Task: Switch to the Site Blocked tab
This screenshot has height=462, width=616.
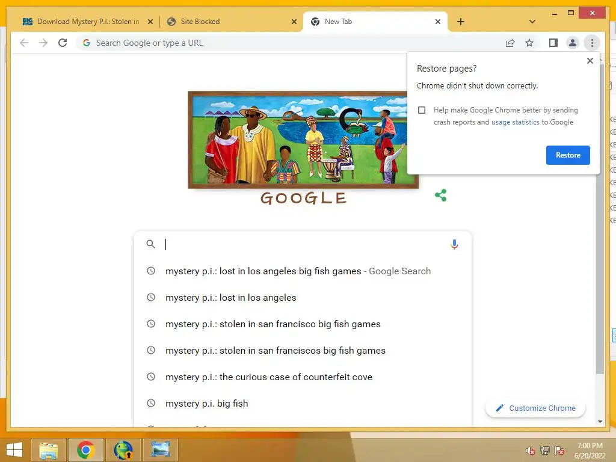Action: tap(232, 22)
